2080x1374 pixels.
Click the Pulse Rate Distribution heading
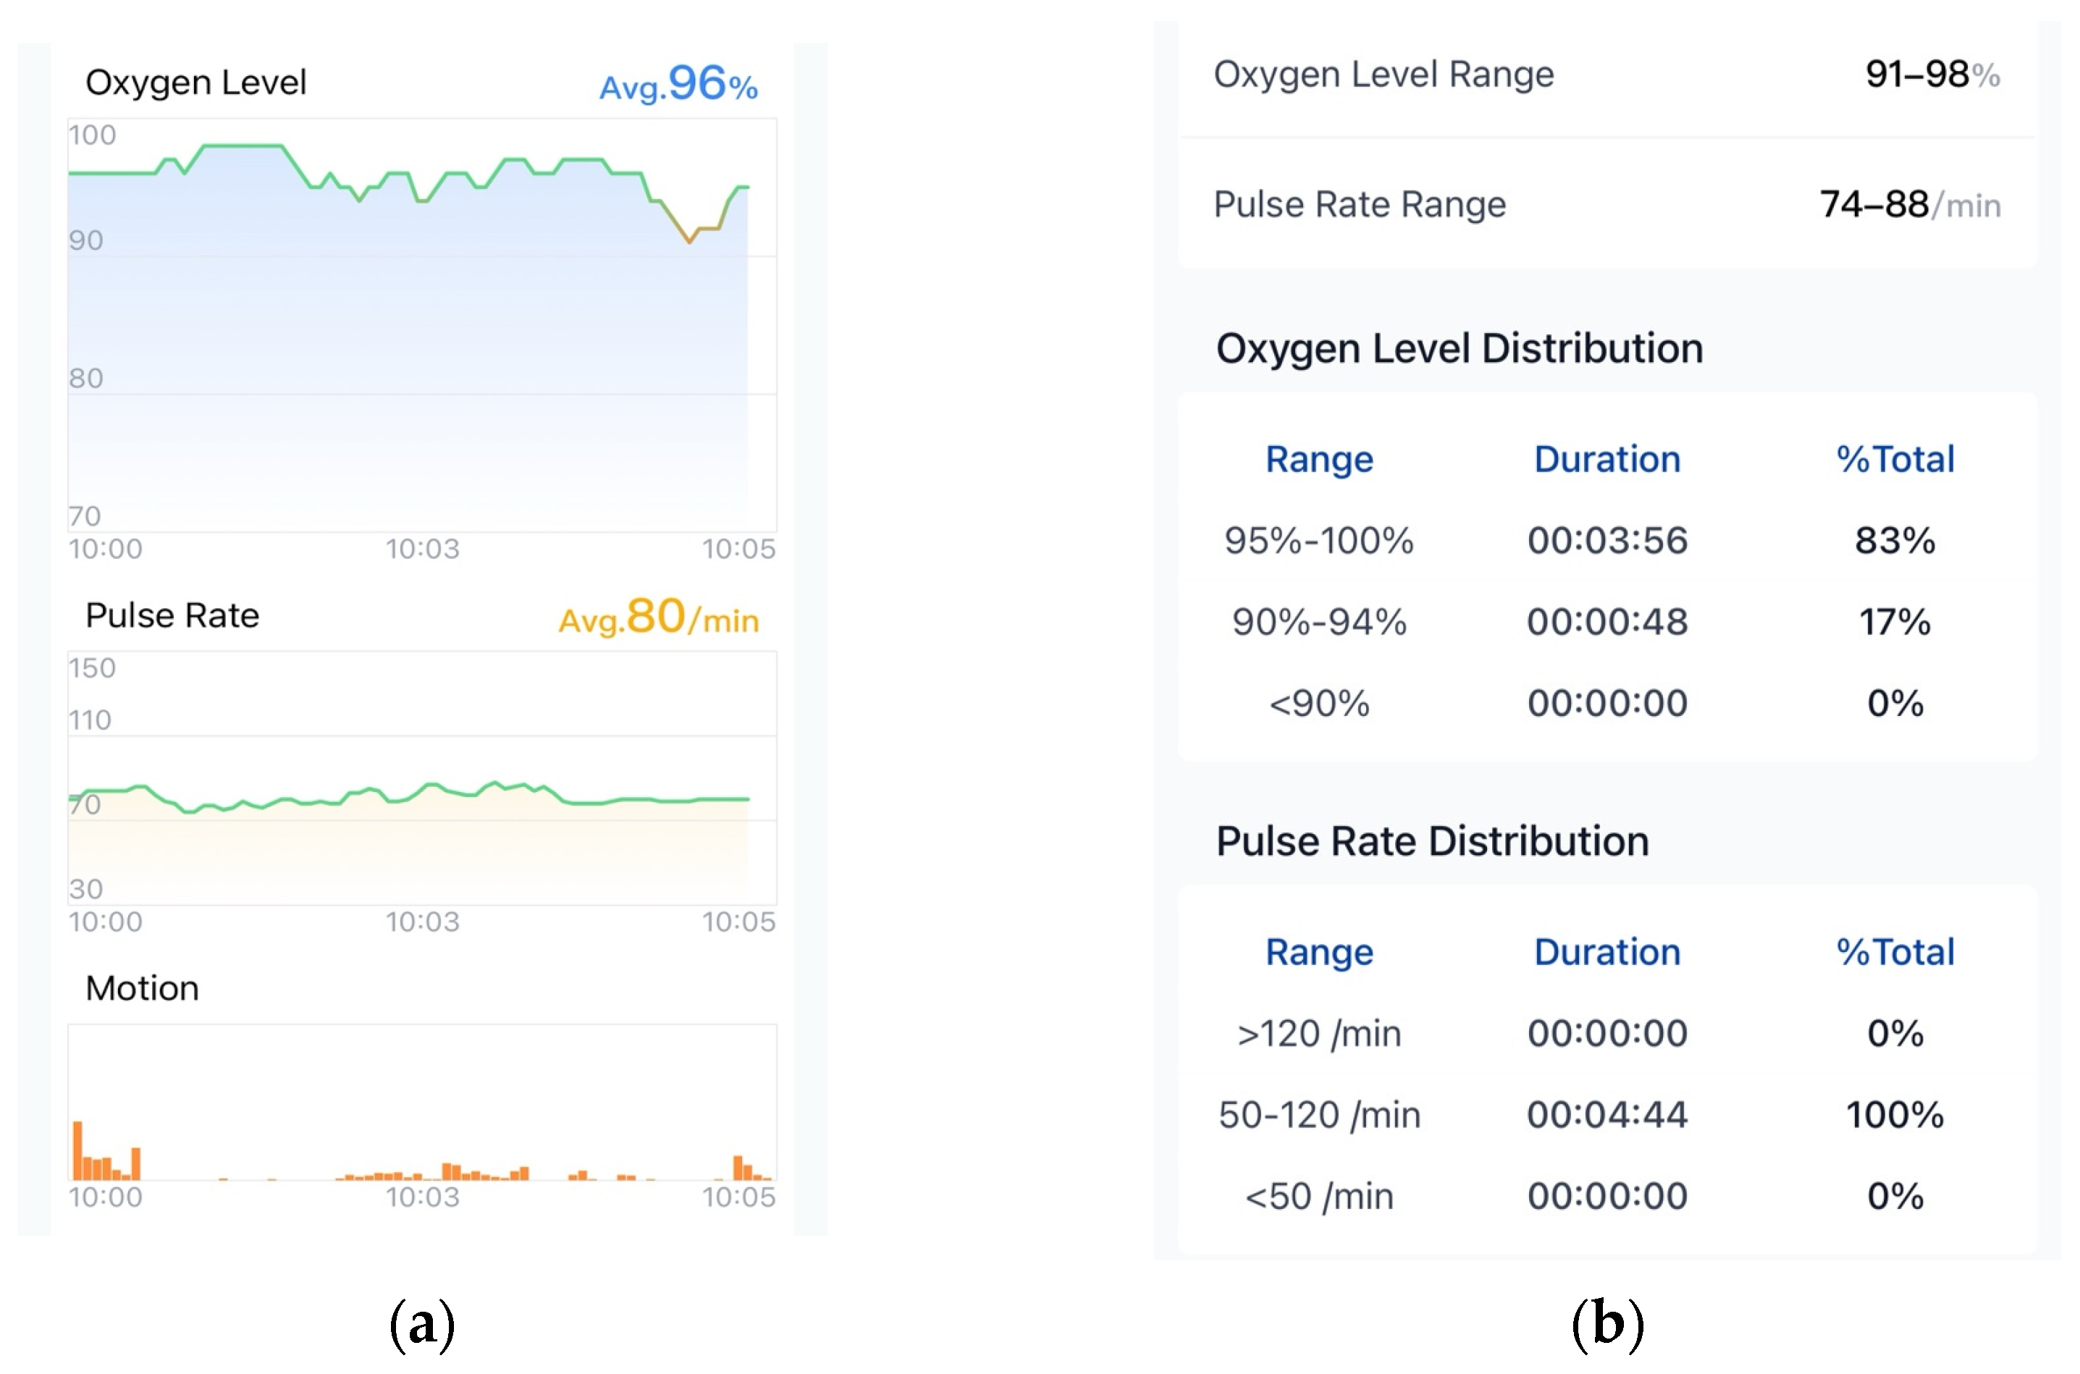click(x=1431, y=841)
